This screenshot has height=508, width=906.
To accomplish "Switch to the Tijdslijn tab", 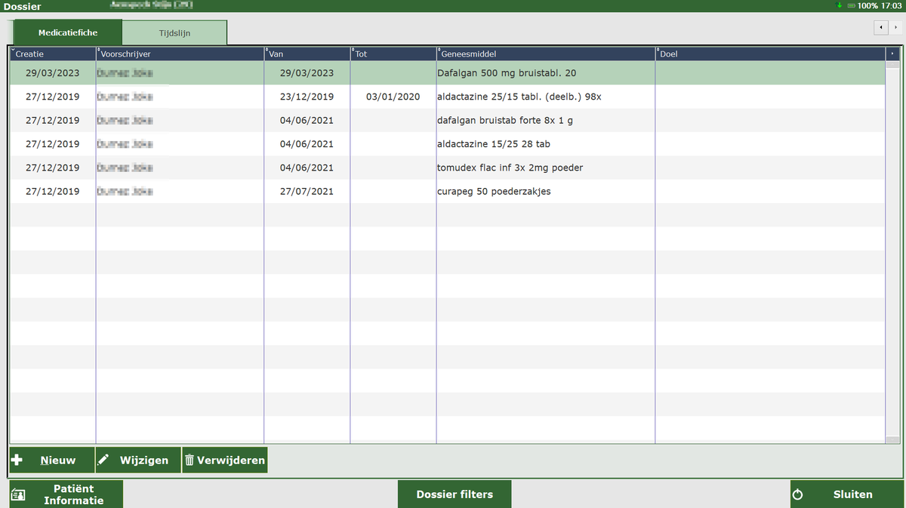I will click(174, 33).
